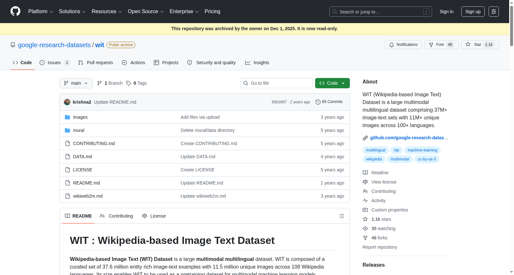
Task: Click the scale icon beside View license
Action: (x=365, y=182)
